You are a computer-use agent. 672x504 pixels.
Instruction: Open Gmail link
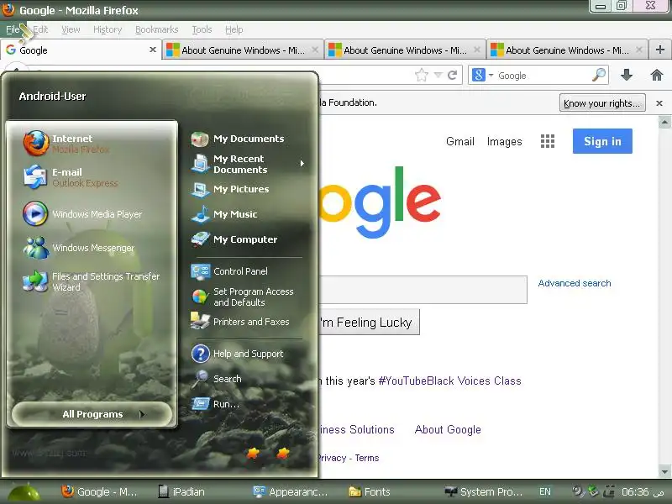459,141
